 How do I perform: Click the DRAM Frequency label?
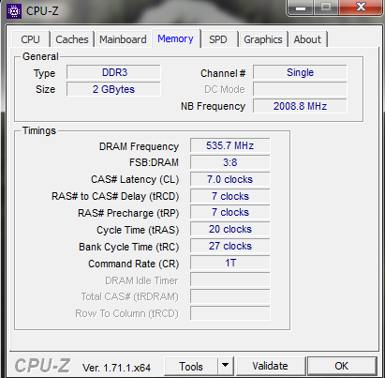tap(139, 146)
